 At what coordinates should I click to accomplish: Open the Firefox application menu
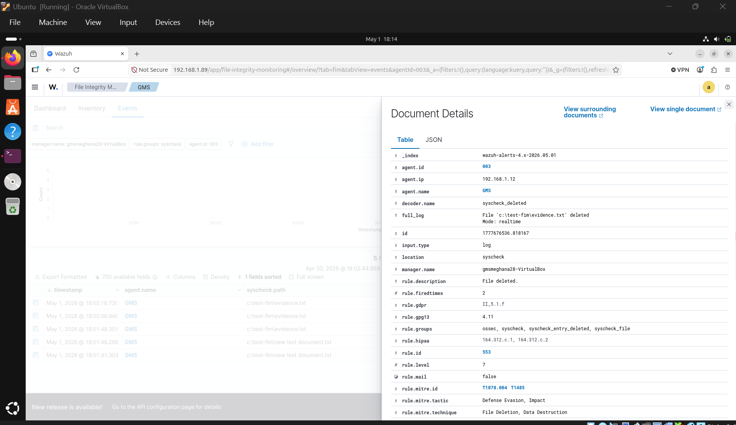tap(728, 70)
